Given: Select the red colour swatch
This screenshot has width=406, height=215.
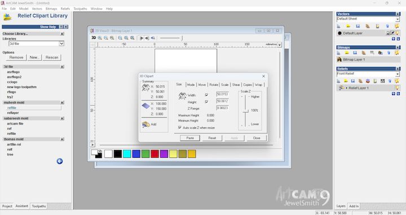Looking at the screenshot, I should click(155, 154).
